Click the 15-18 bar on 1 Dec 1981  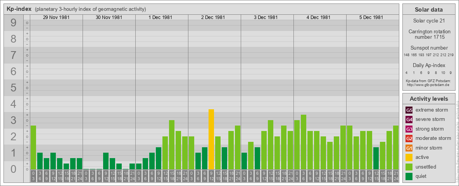point(171,145)
